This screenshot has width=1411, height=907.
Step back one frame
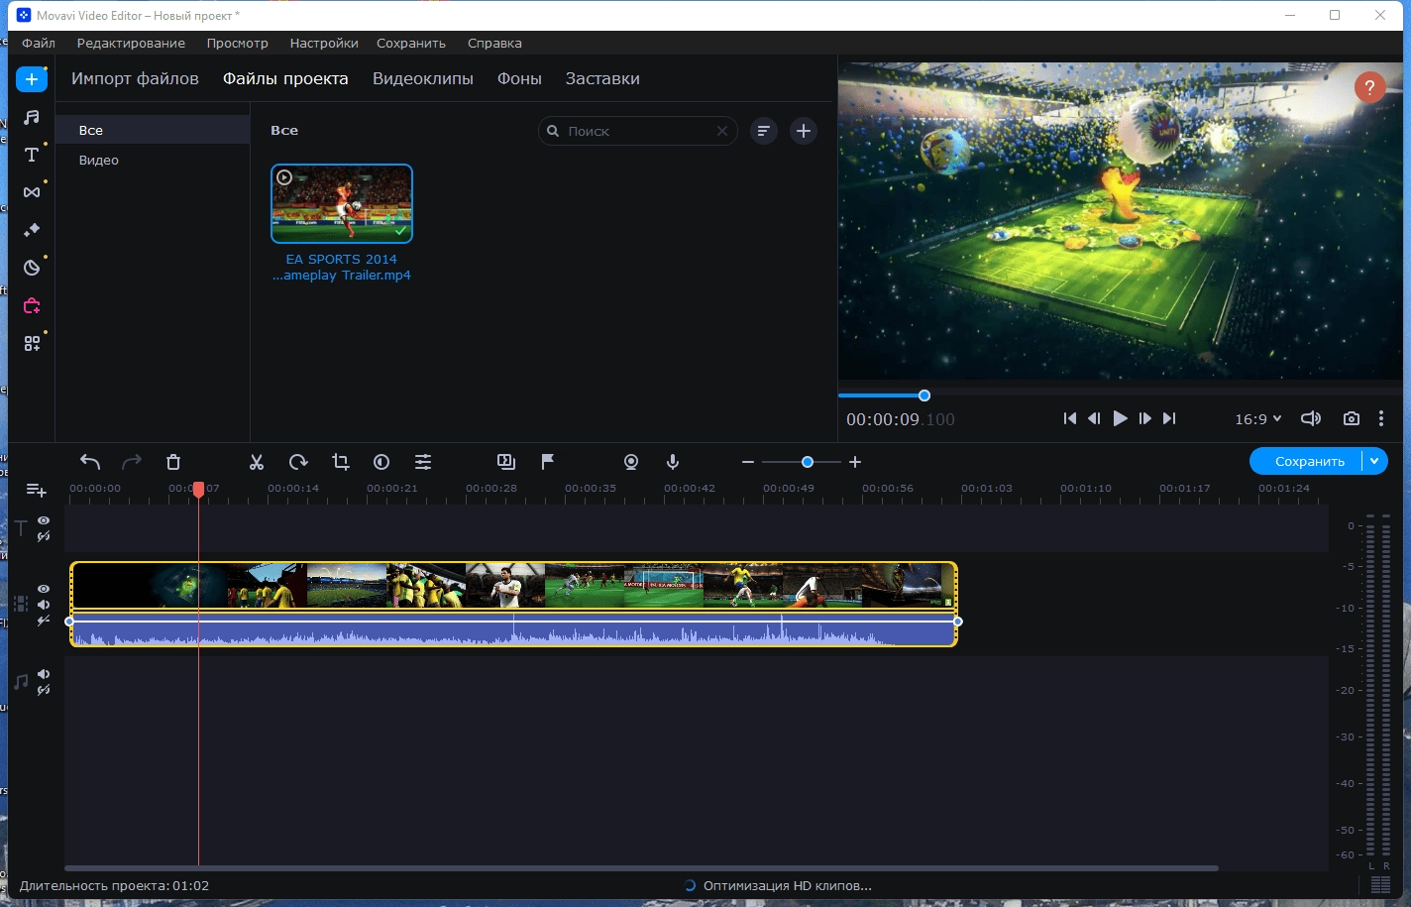coord(1094,419)
